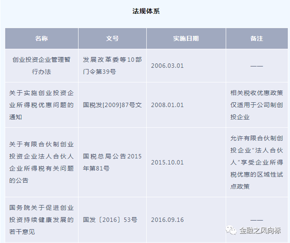Select the 文号 column header

click(x=112, y=39)
